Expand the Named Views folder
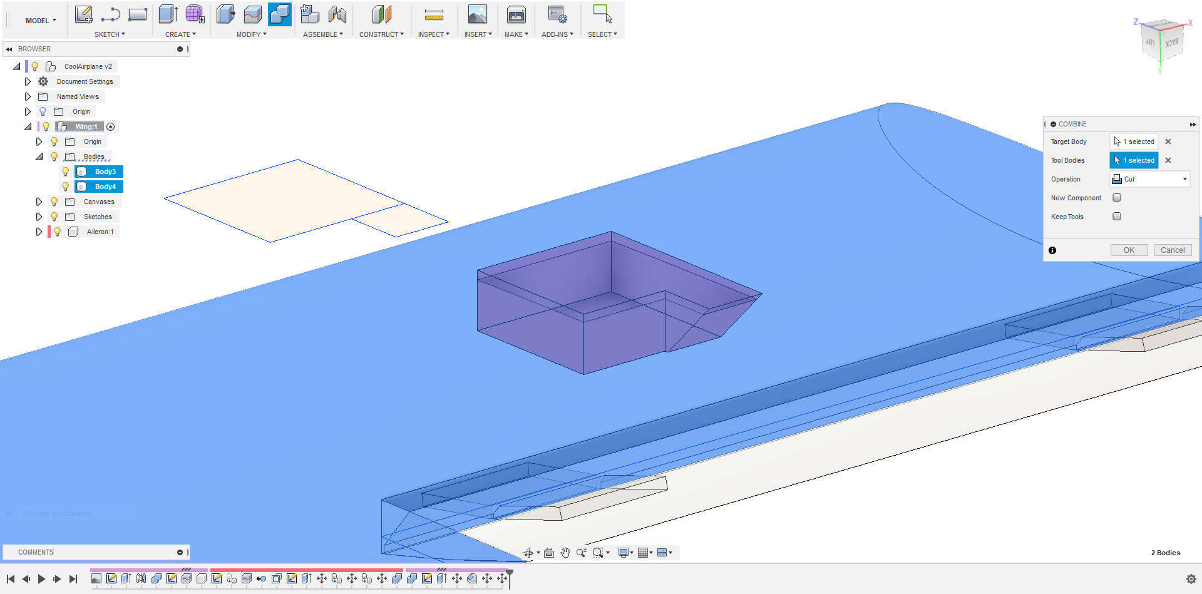The height and width of the screenshot is (594, 1202). tap(28, 96)
